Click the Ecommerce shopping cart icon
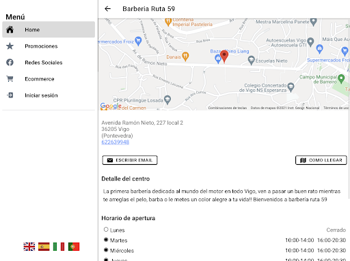 10,79
